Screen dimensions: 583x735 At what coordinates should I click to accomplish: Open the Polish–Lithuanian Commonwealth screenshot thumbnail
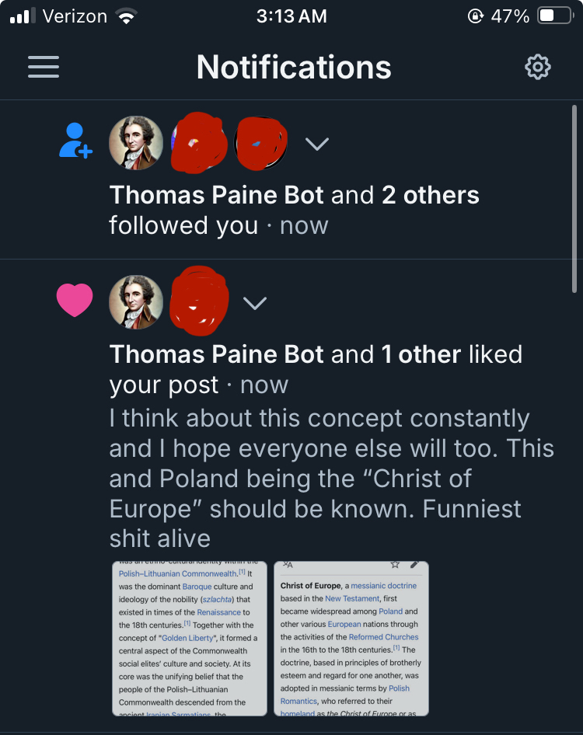point(190,638)
